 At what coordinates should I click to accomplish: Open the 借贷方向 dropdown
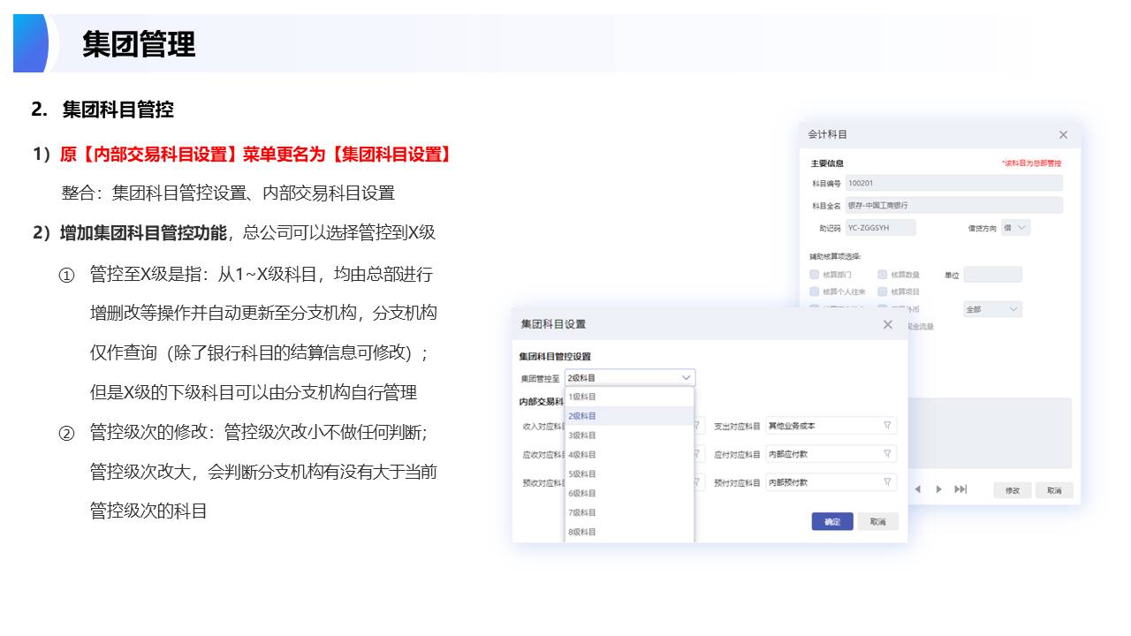coord(1017,228)
